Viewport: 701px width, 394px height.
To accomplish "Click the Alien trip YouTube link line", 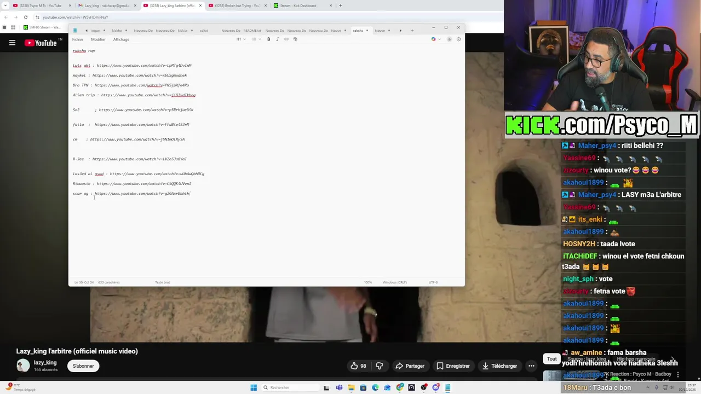I will 134,95.
